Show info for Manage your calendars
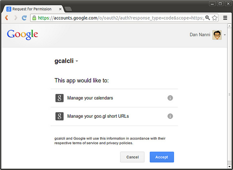233x170 pixels. (170, 98)
